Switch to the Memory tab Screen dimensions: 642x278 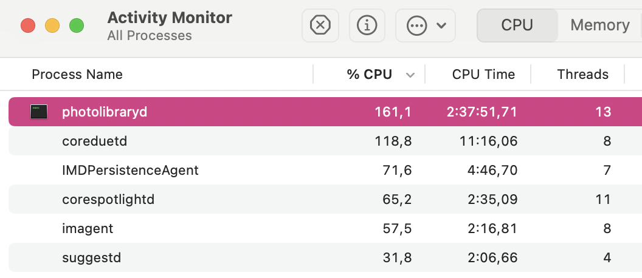[599, 25]
